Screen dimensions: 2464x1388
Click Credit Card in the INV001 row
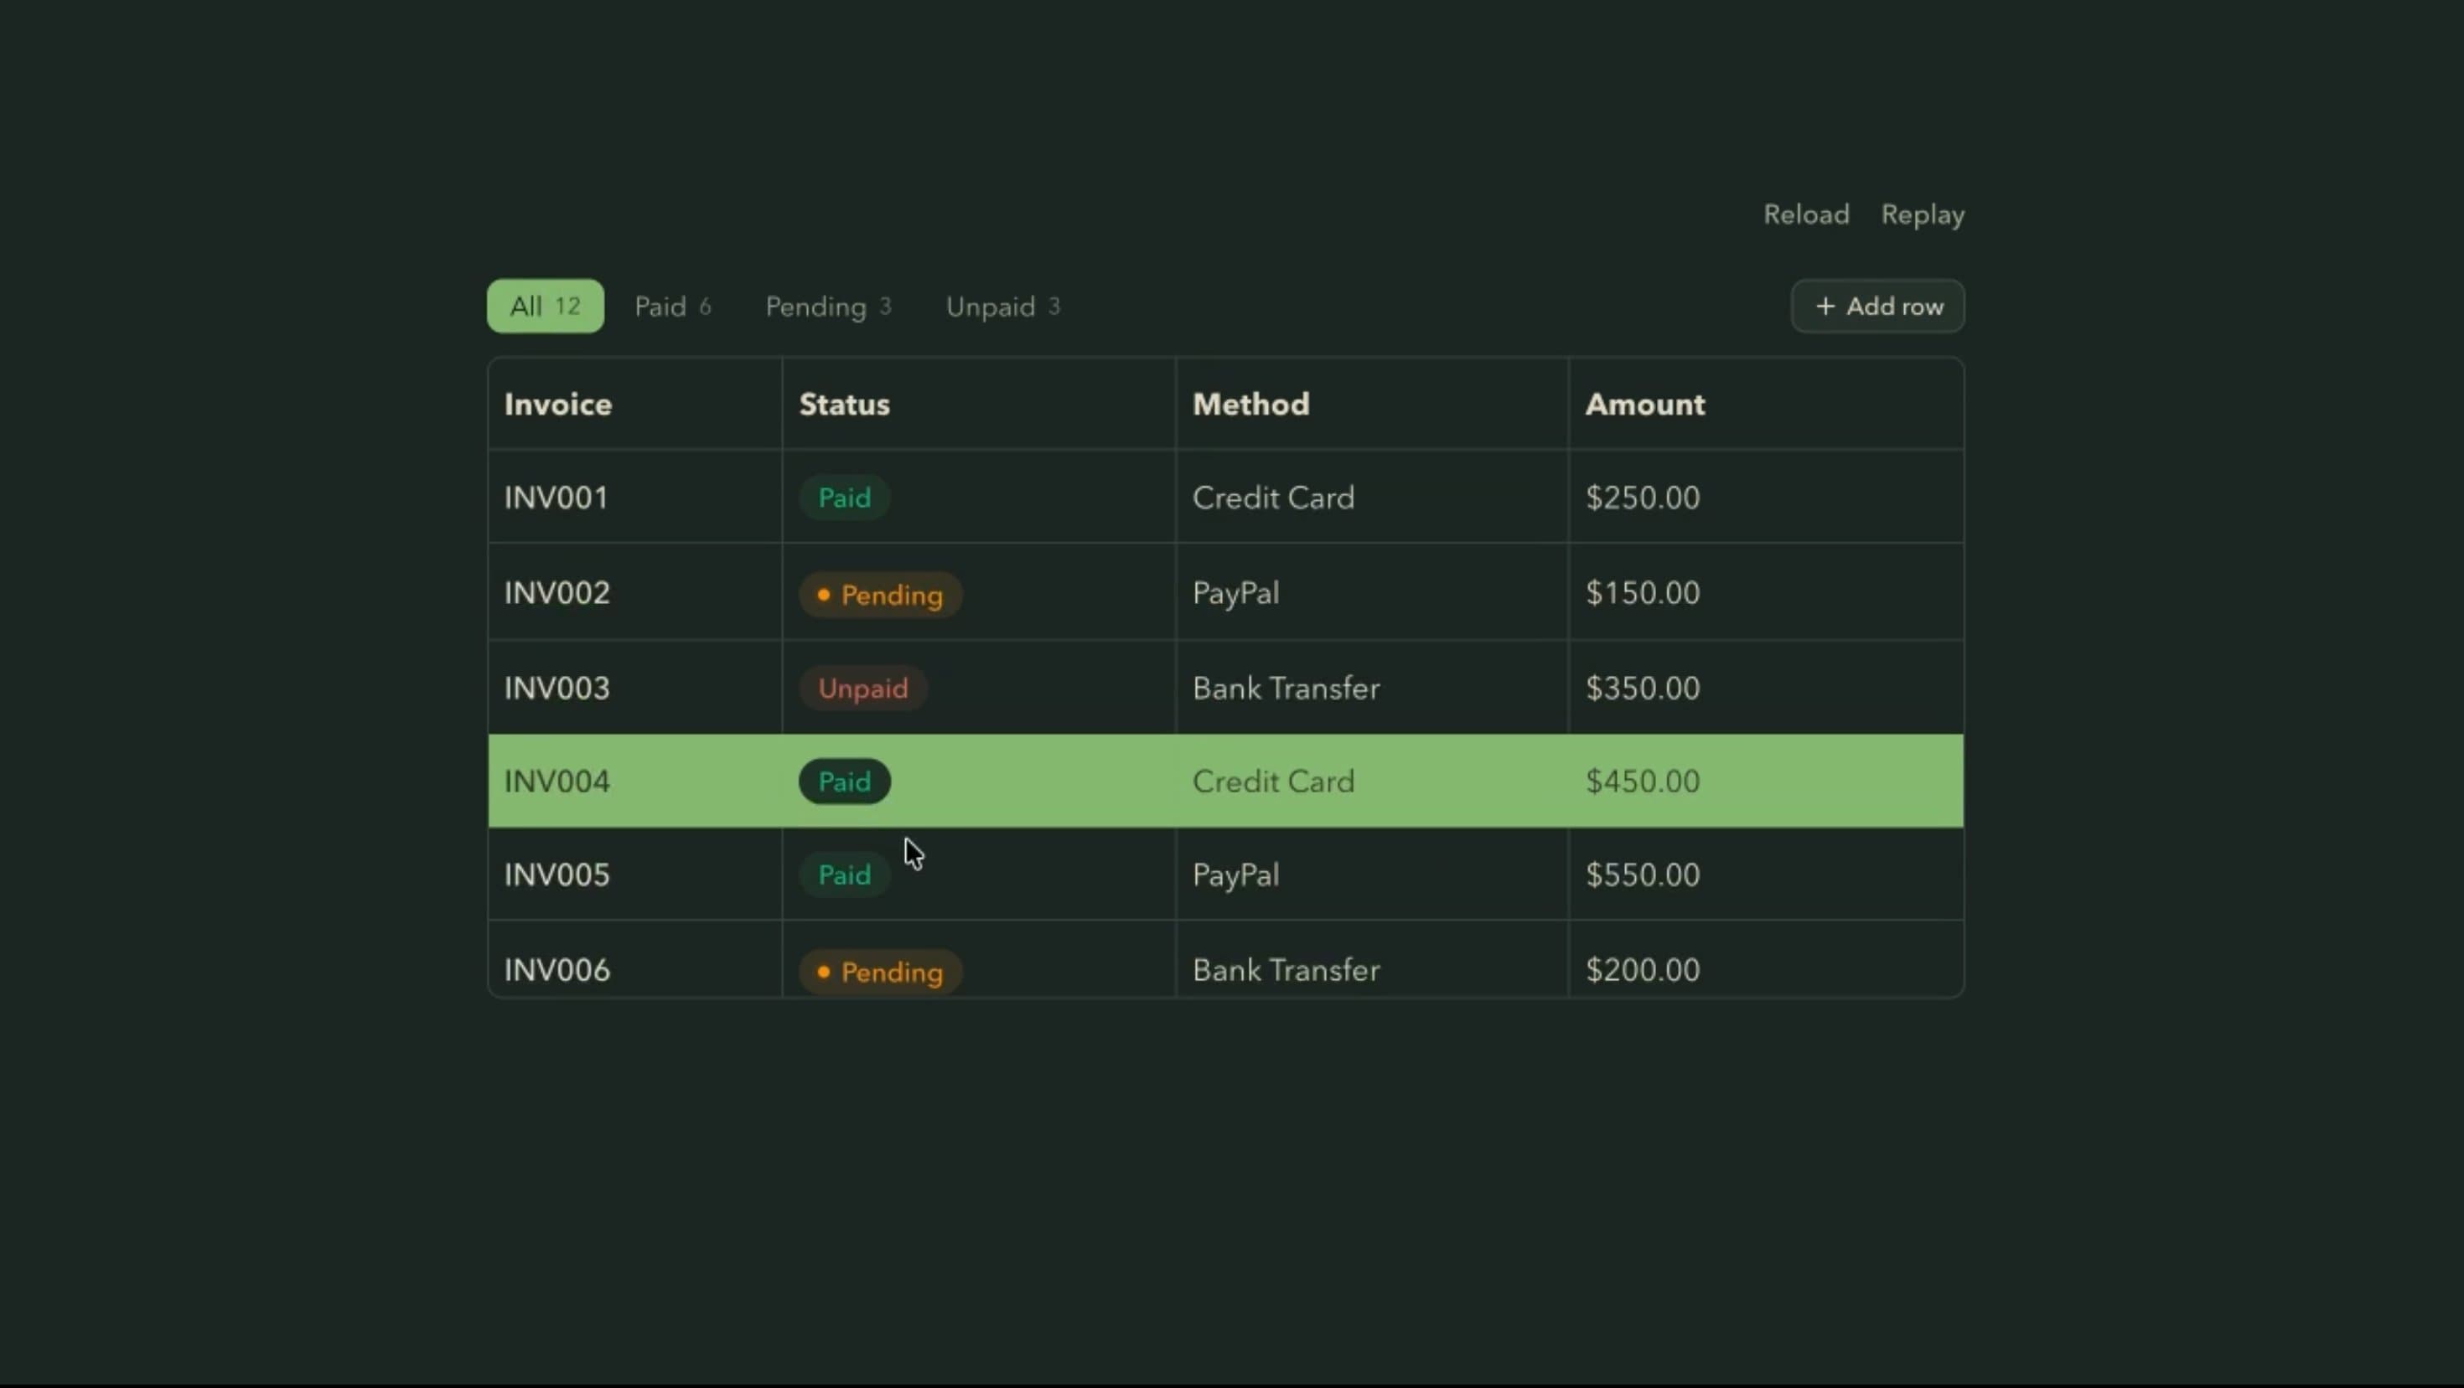[1273, 497]
